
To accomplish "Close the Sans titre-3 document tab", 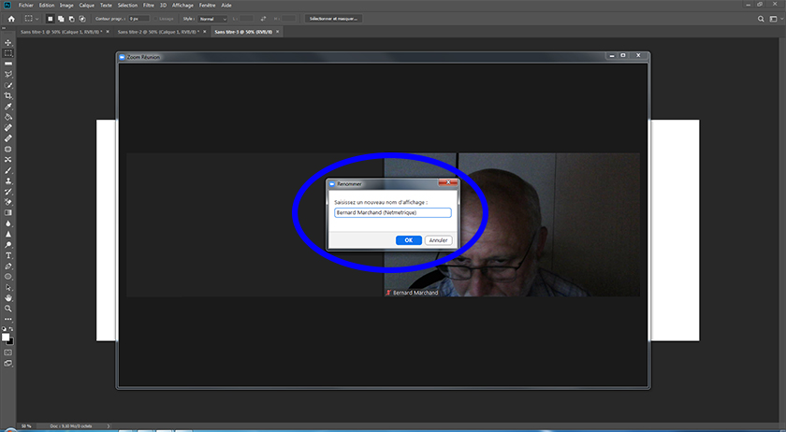I will click(277, 32).
